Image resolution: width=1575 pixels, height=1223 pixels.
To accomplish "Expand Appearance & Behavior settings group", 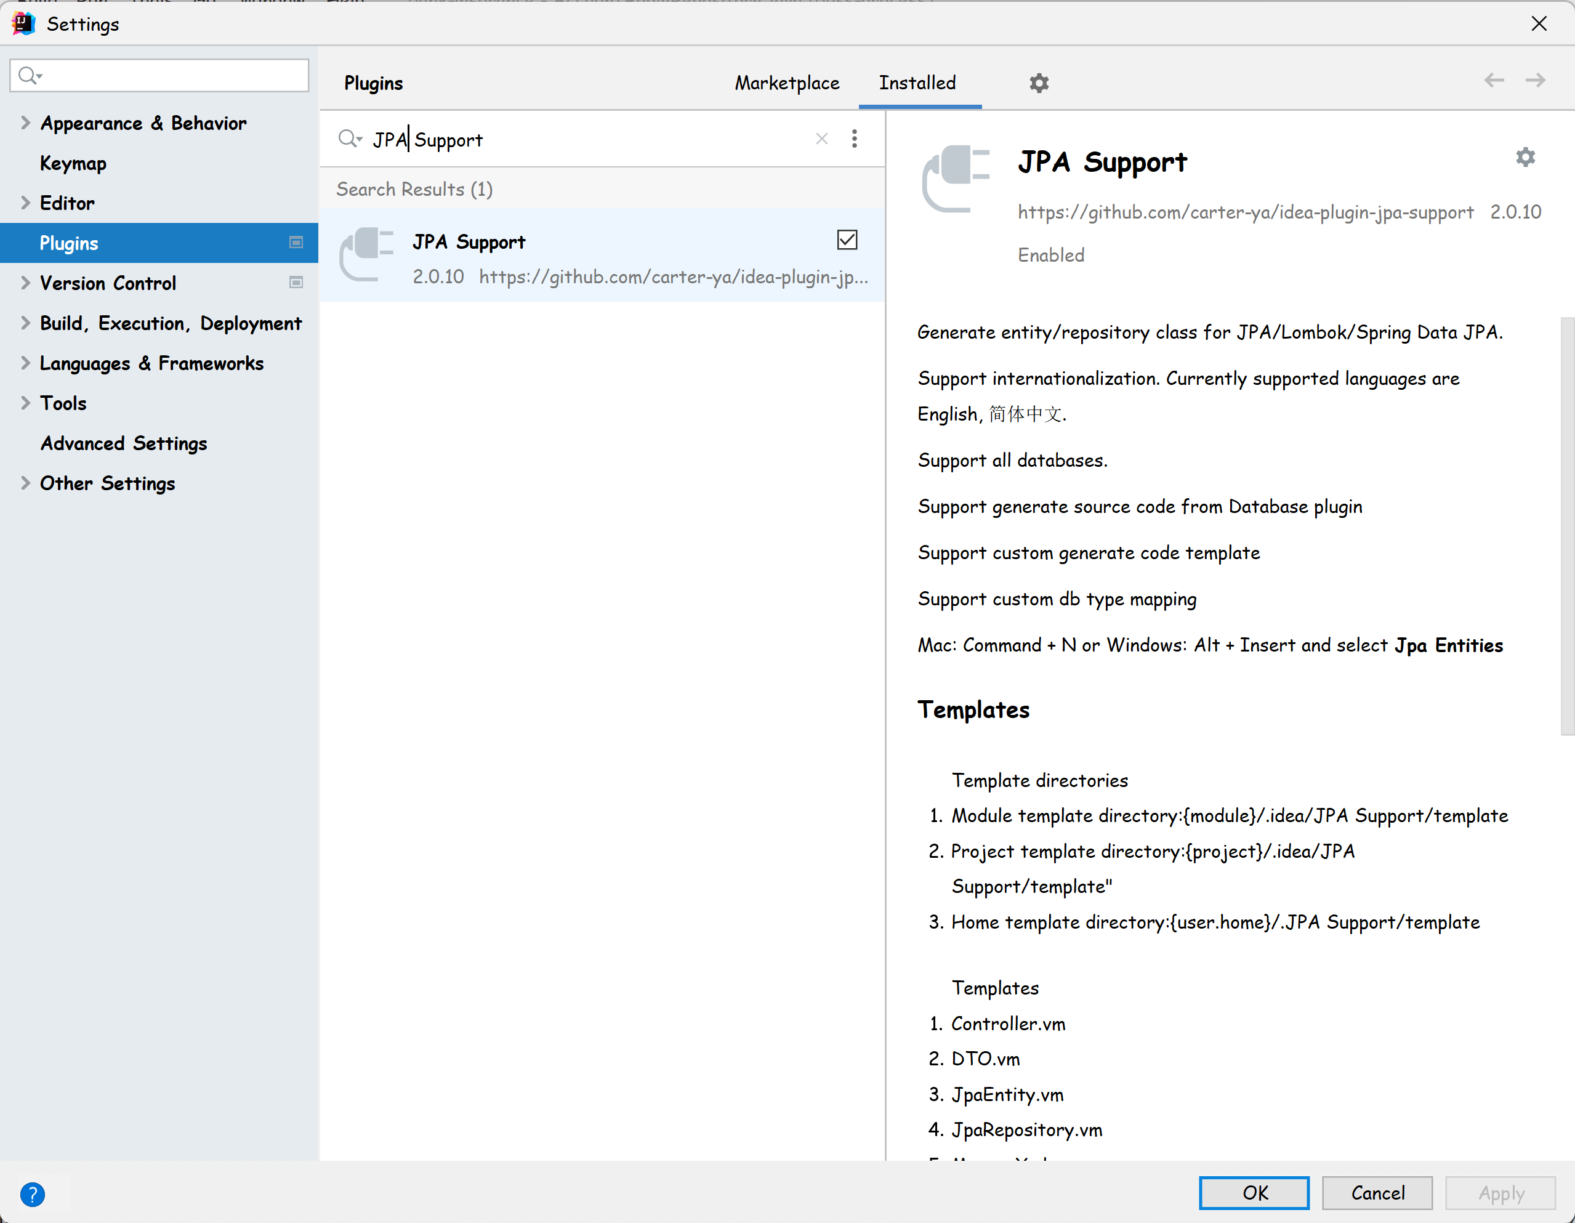I will [x=25, y=123].
